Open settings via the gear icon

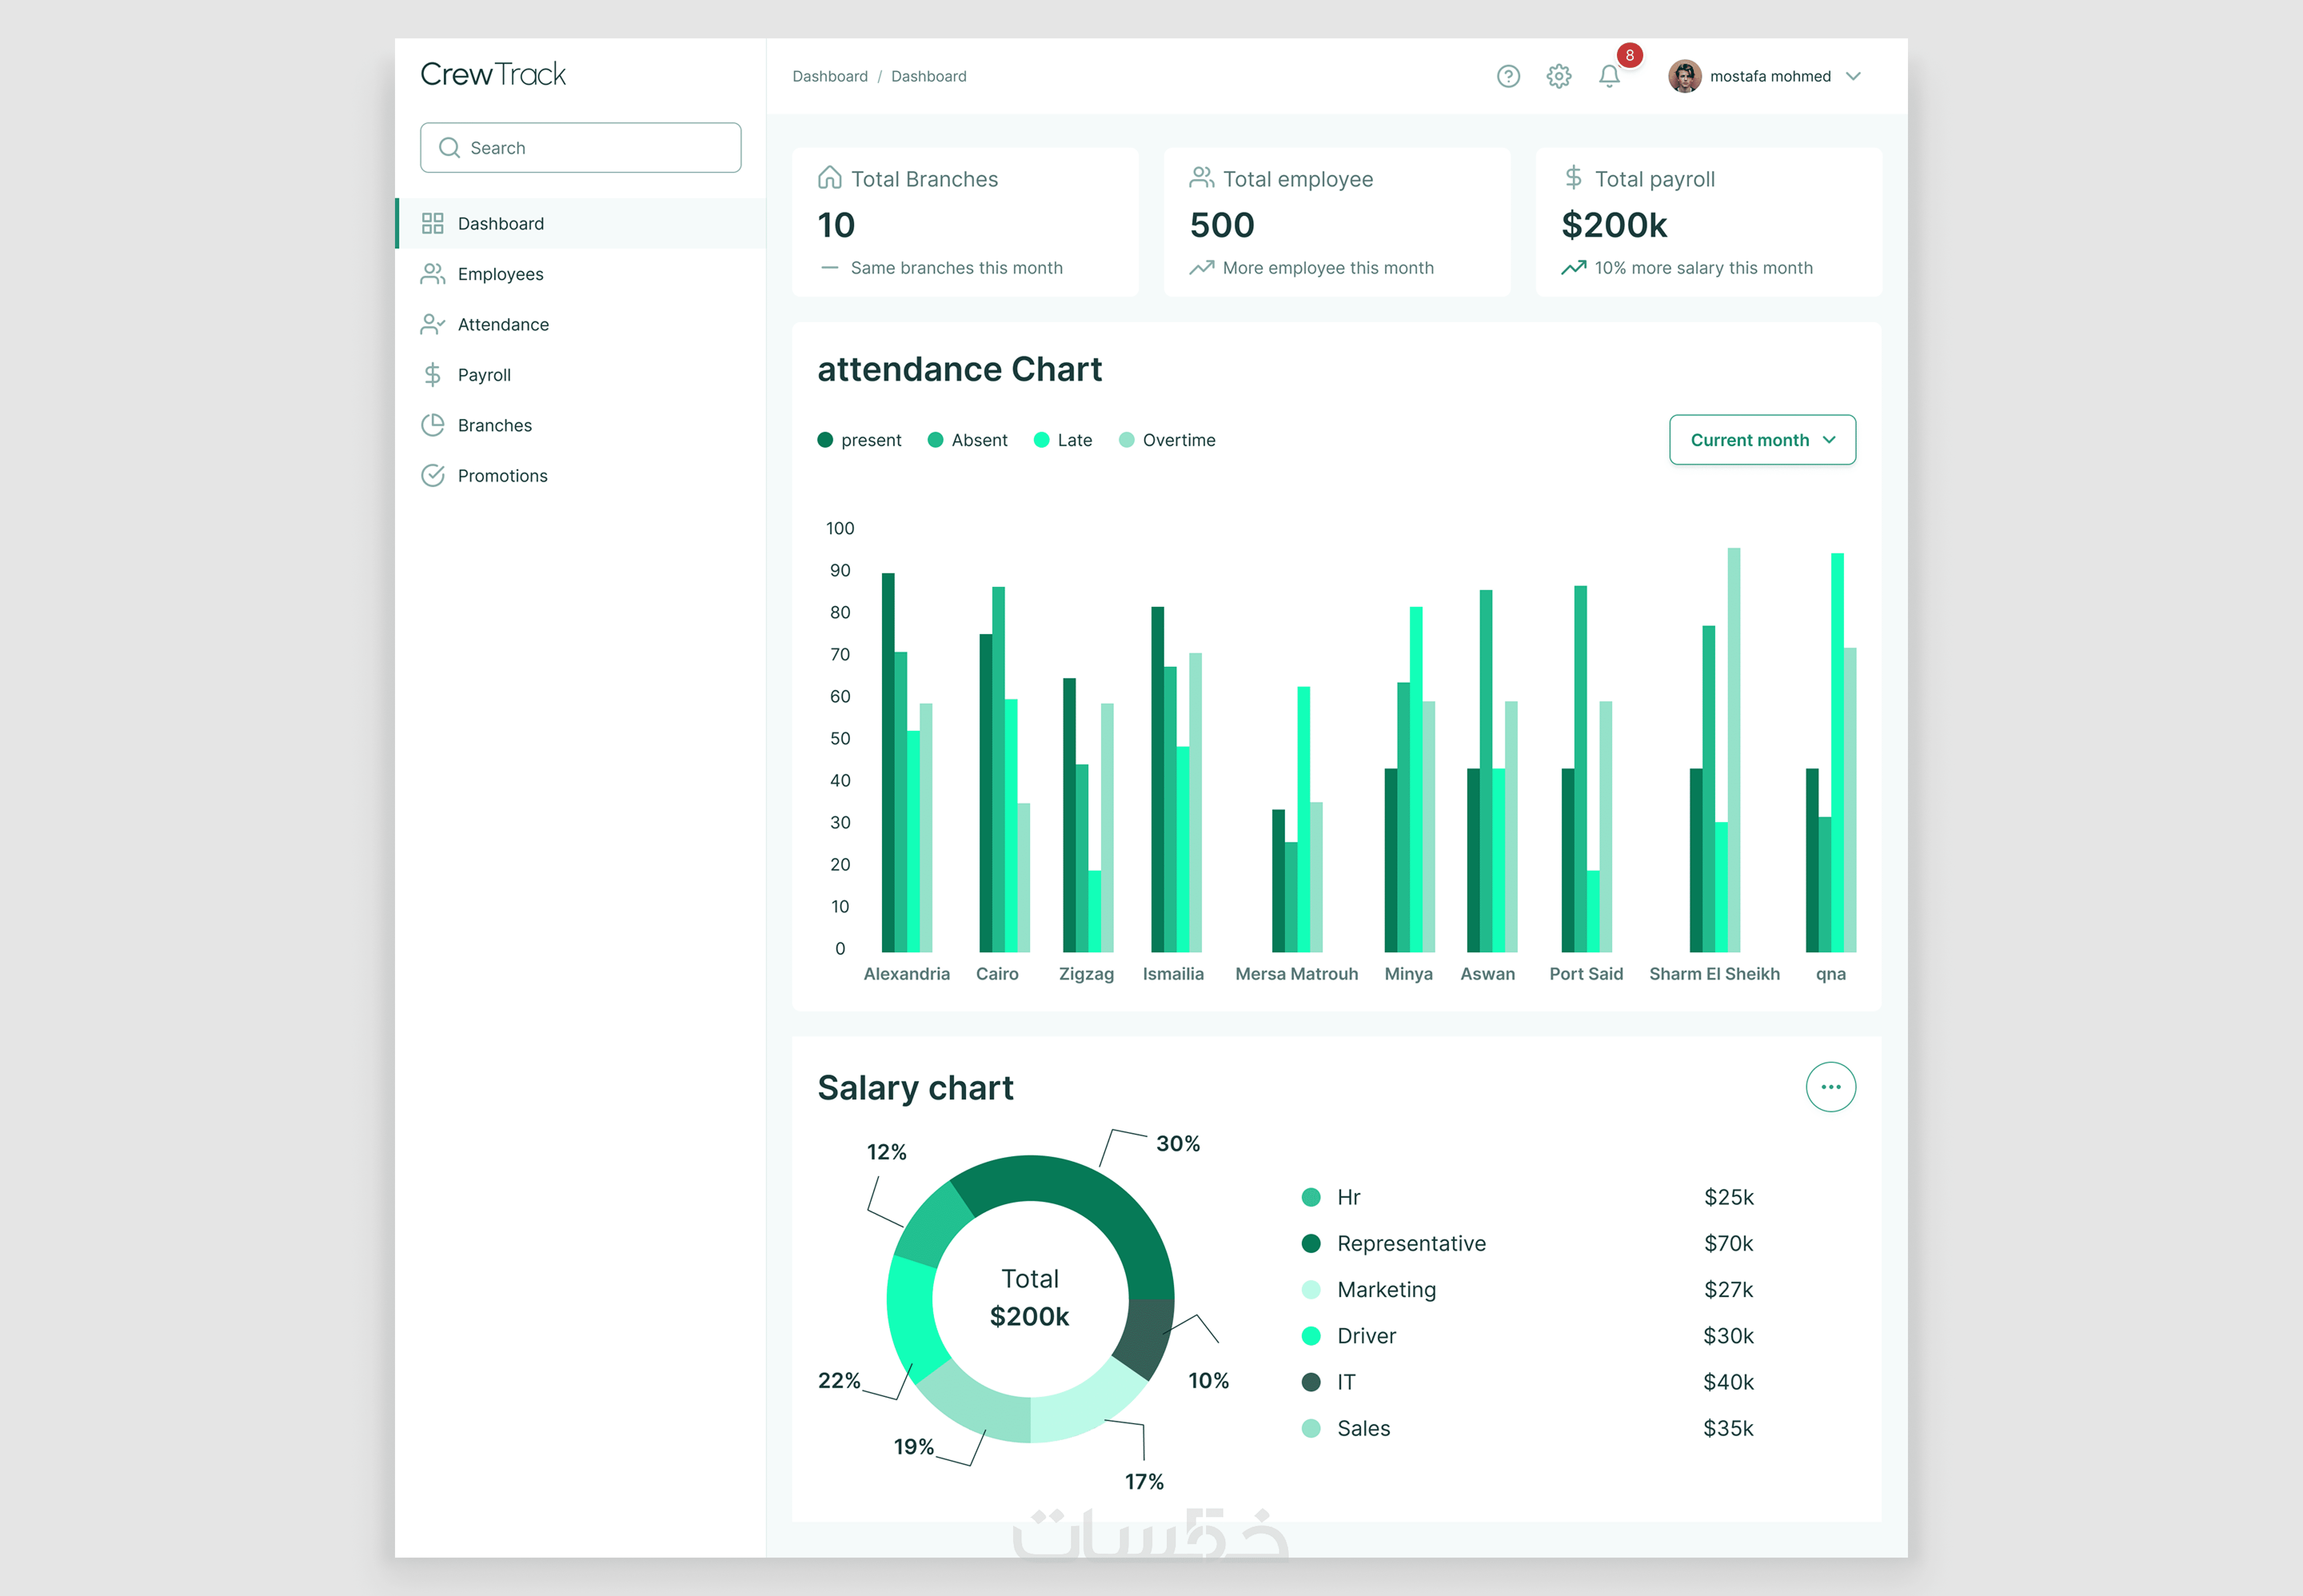coord(1558,76)
